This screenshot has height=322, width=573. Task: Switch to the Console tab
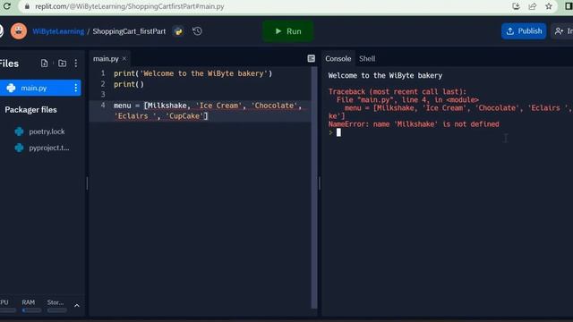tap(338, 59)
